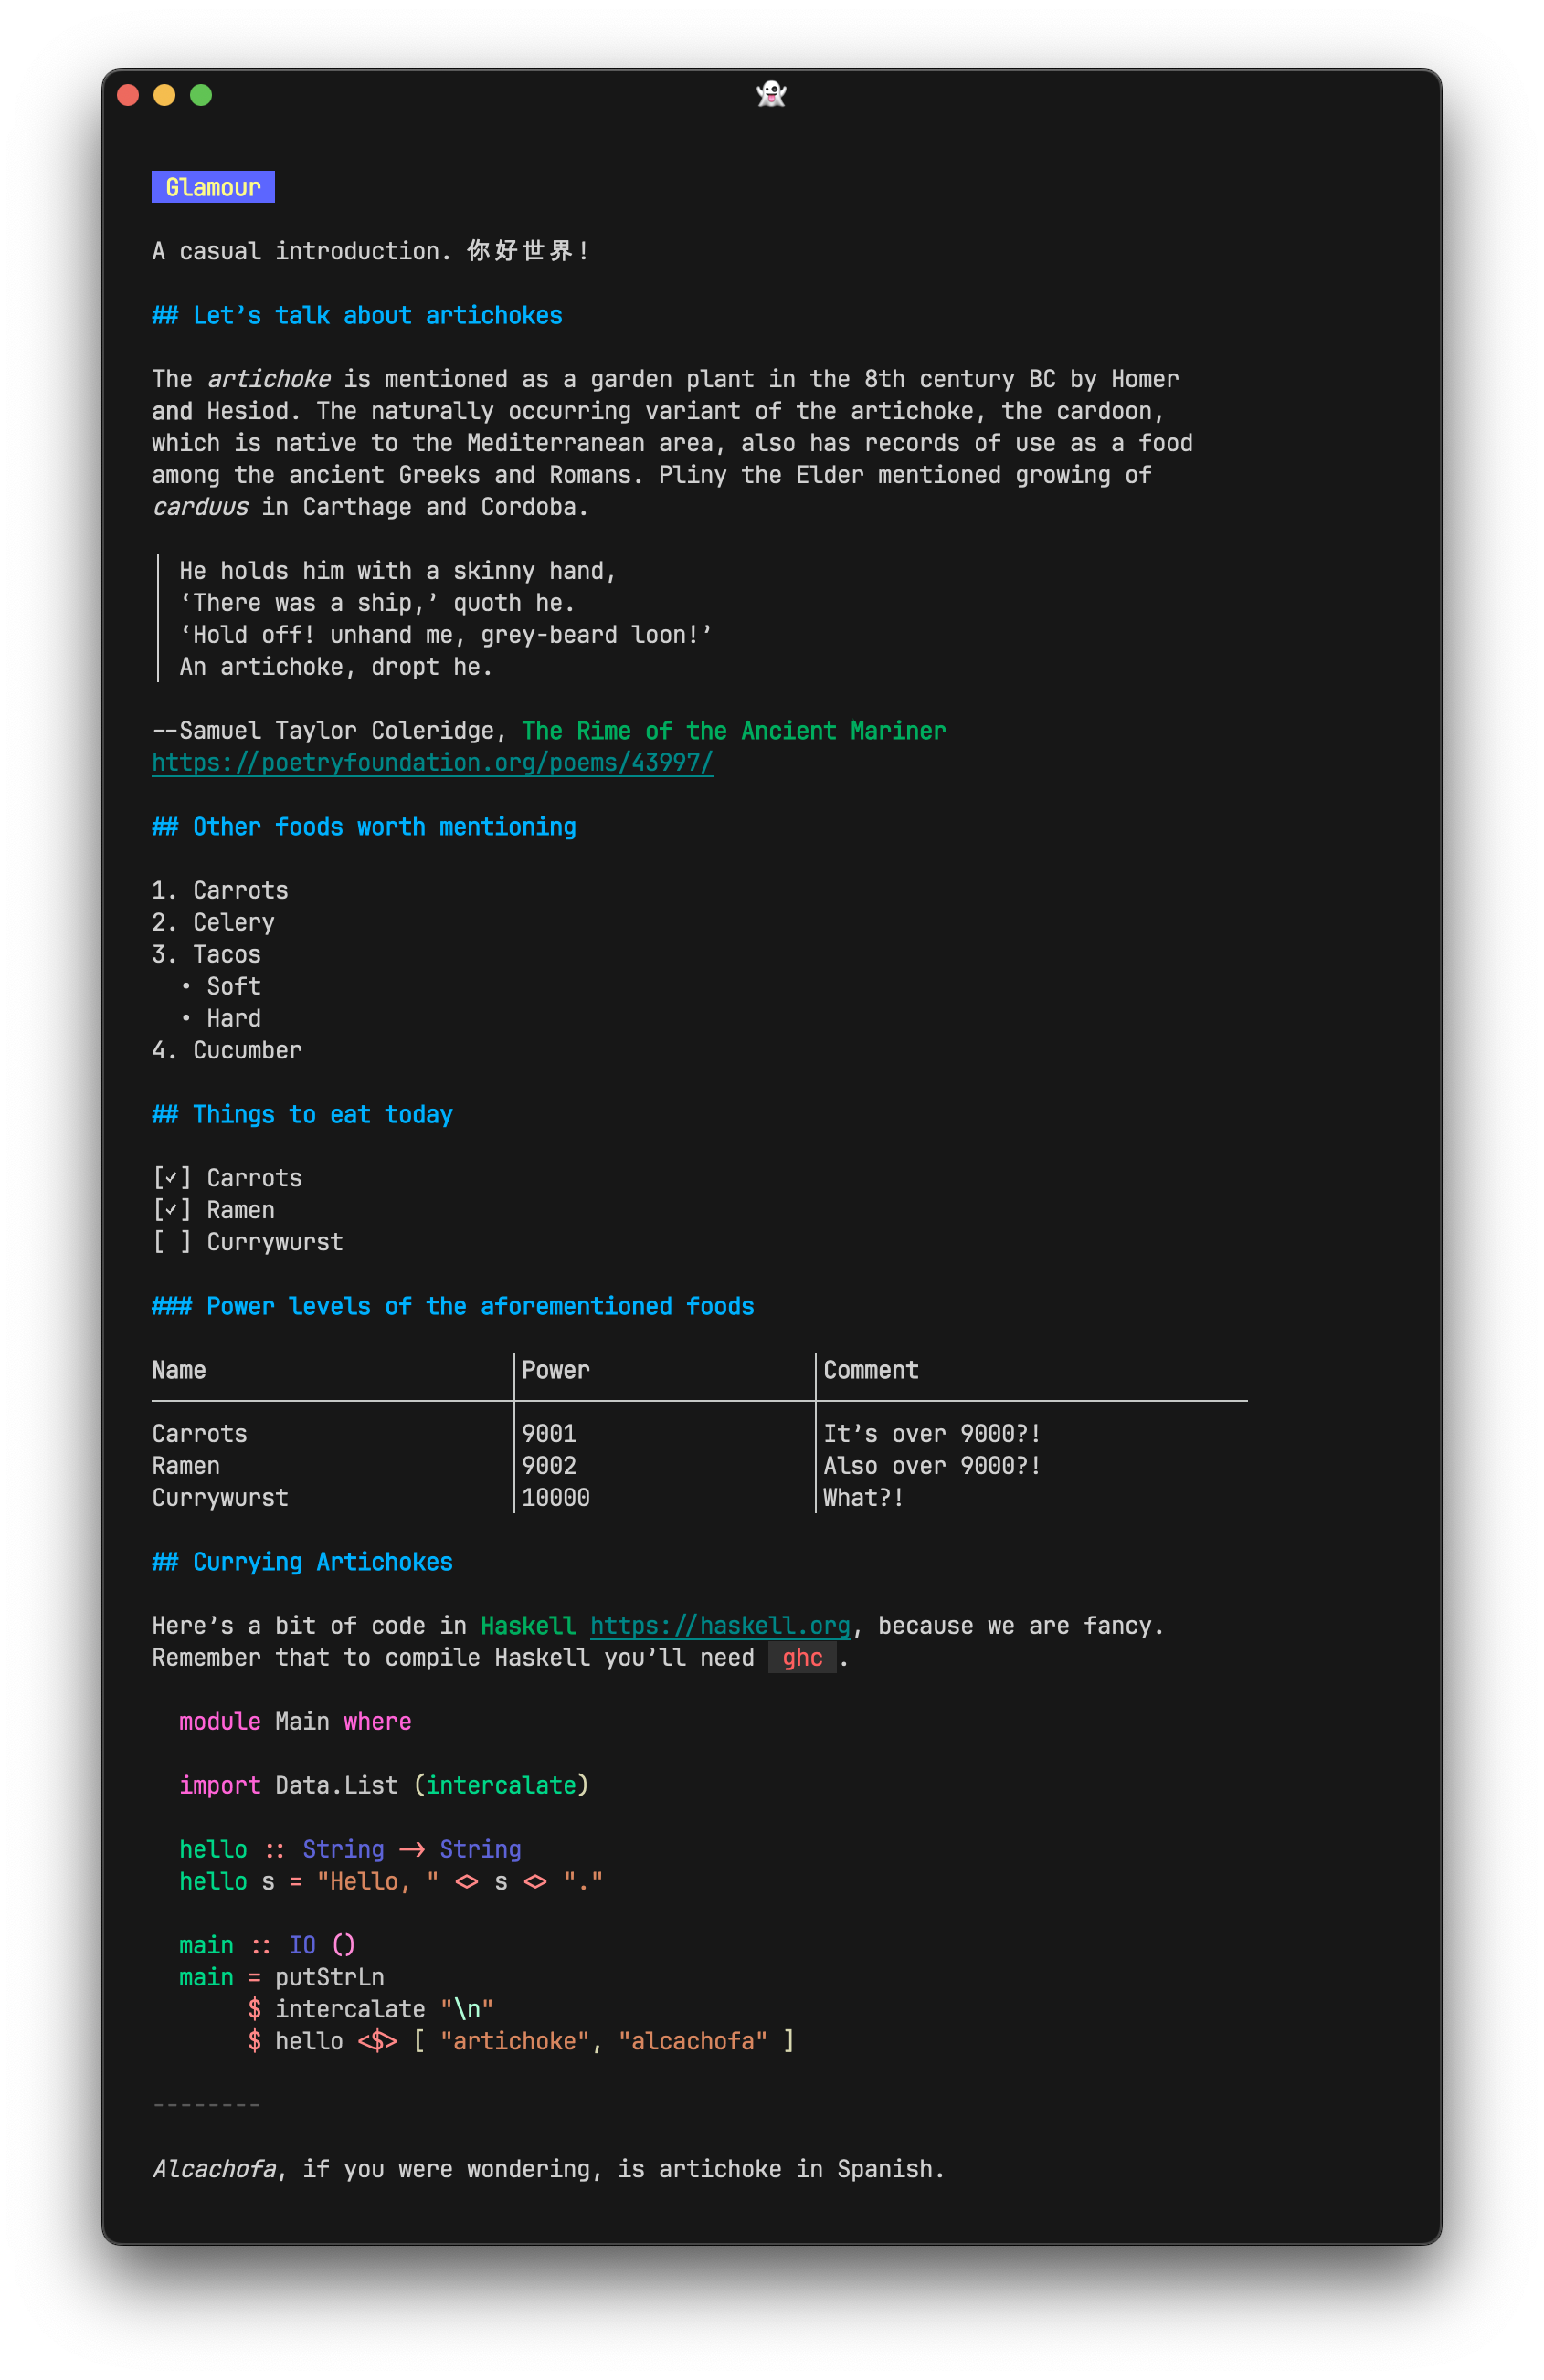Check the empty Currywurst task checkbox
Image resolution: width=1544 pixels, height=2380 pixels.
pos(172,1242)
